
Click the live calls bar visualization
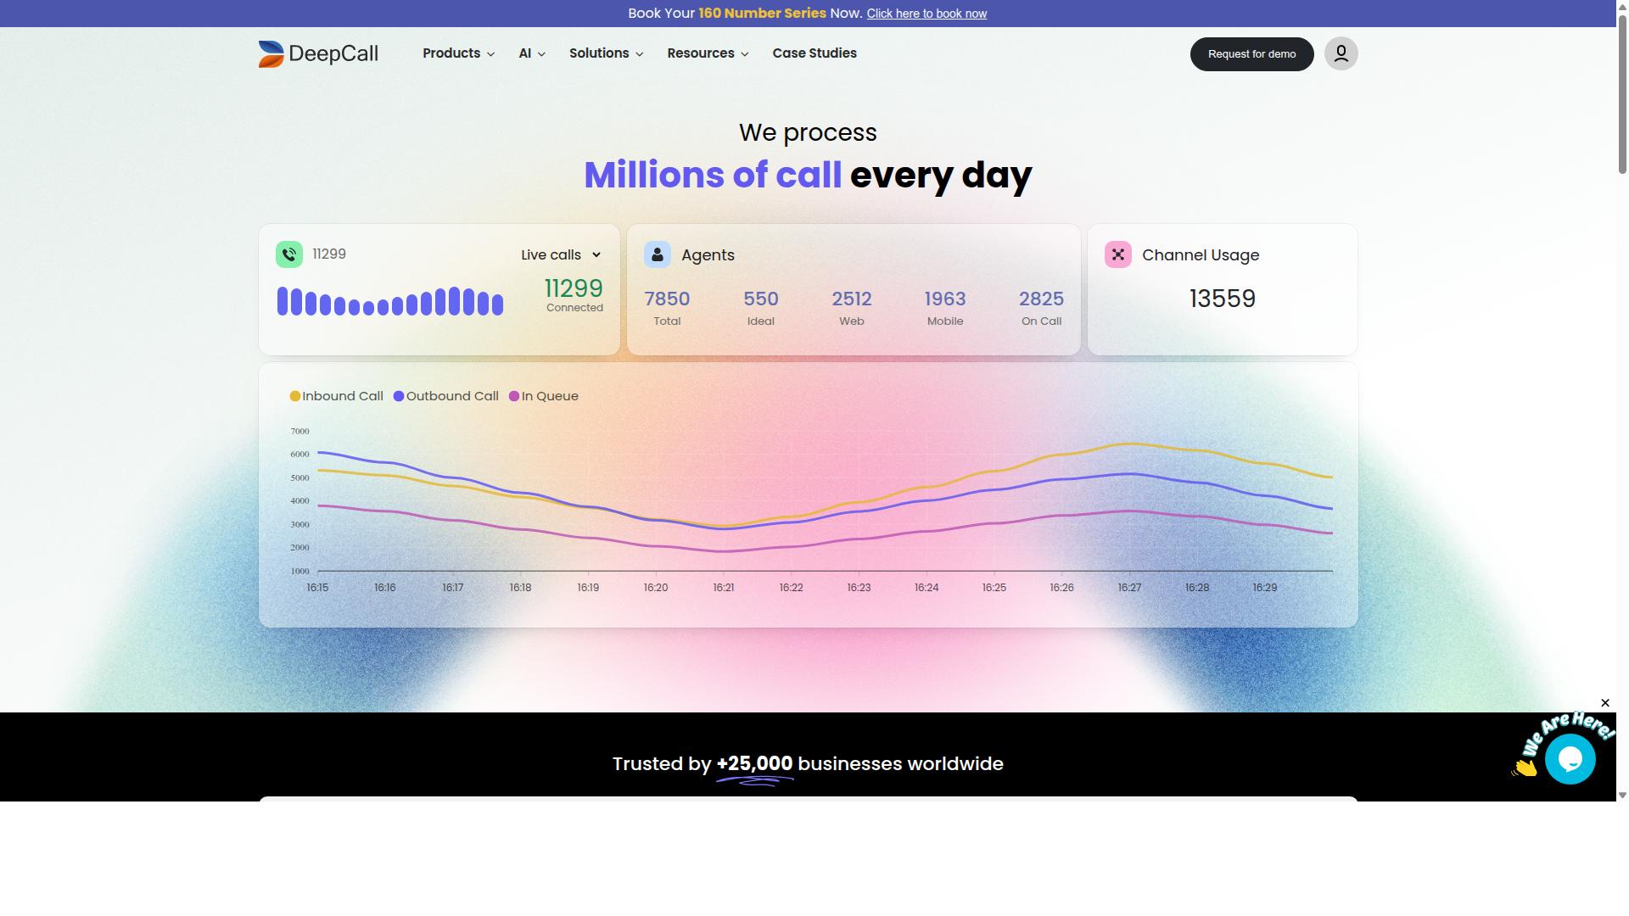tap(390, 302)
